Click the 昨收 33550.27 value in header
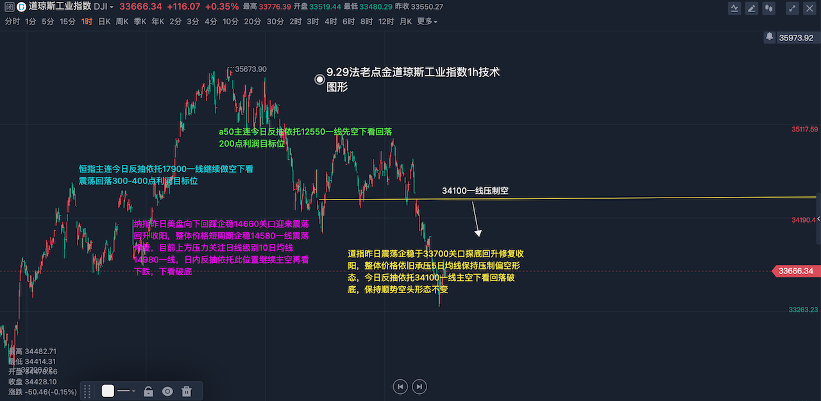This screenshot has width=821, height=401. [418, 7]
